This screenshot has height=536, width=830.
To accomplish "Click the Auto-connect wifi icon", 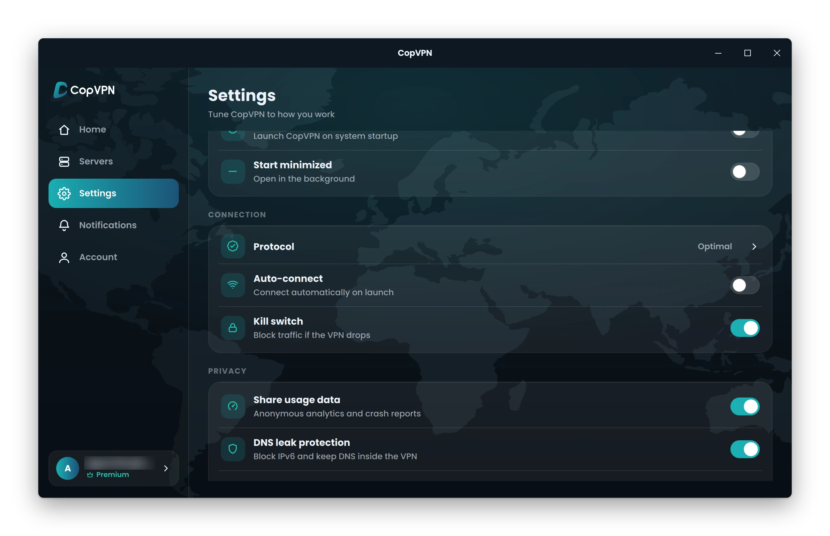I will click(x=233, y=286).
